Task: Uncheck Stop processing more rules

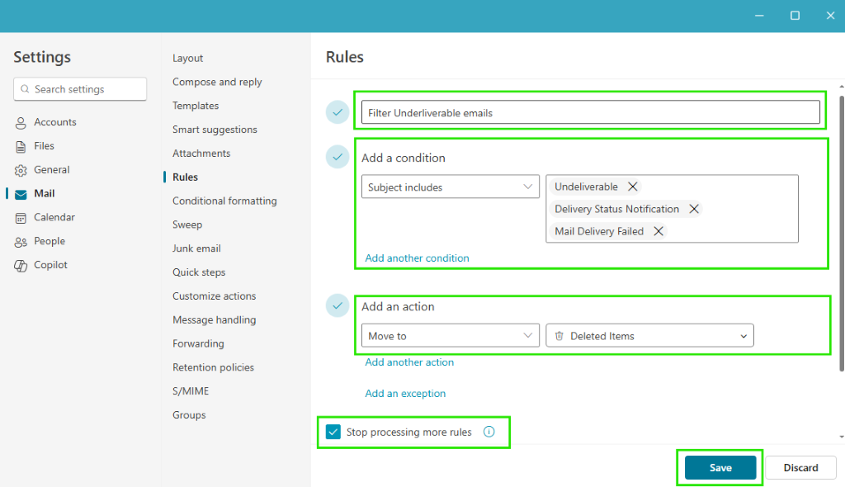Action: [x=333, y=432]
